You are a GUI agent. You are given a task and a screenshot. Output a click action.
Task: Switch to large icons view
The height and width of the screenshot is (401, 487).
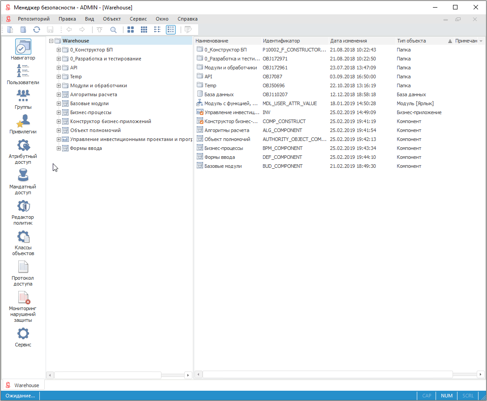point(131,30)
